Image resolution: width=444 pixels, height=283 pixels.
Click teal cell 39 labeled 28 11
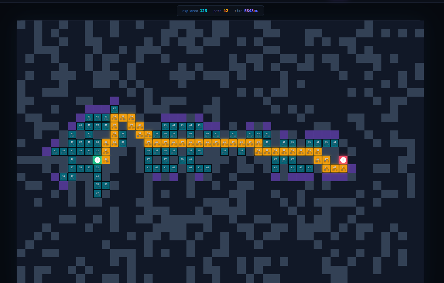tap(267, 143)
